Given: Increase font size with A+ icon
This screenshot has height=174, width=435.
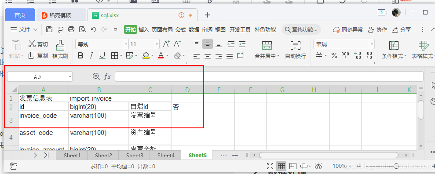Looking at the screenshot, I should click(x=166, y=44).
